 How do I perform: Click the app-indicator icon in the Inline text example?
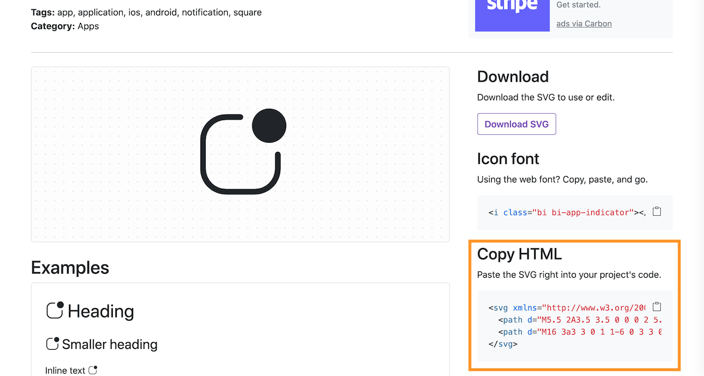pos(93,370)
